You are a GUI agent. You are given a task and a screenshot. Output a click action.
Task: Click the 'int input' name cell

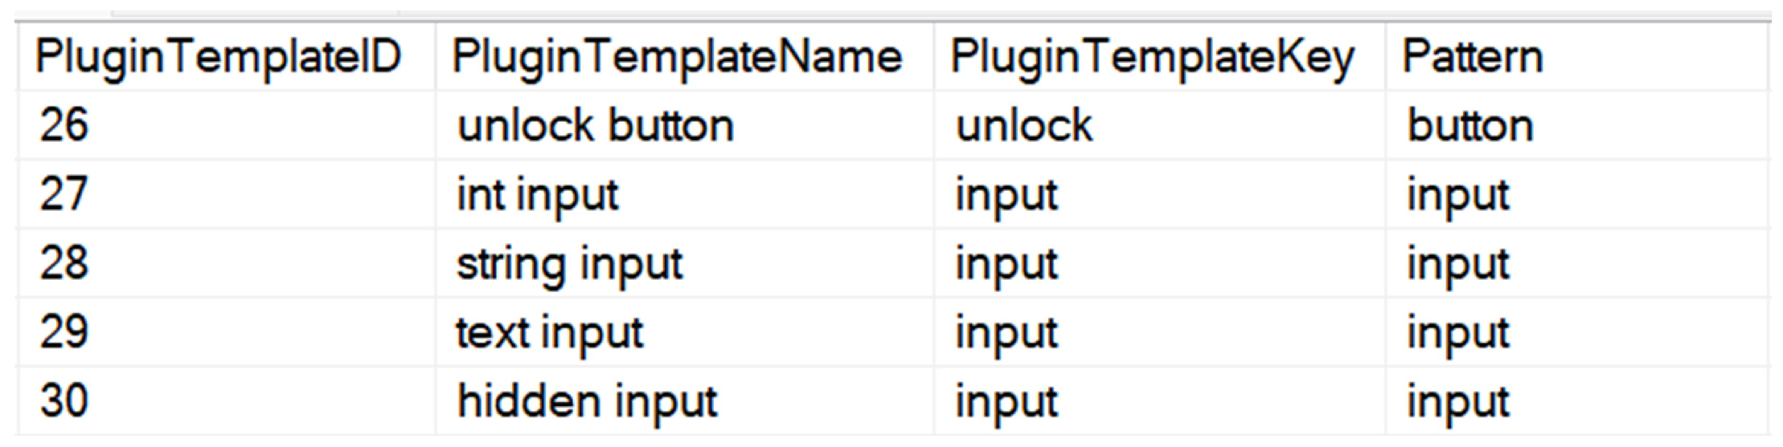[x=538, y=195]
